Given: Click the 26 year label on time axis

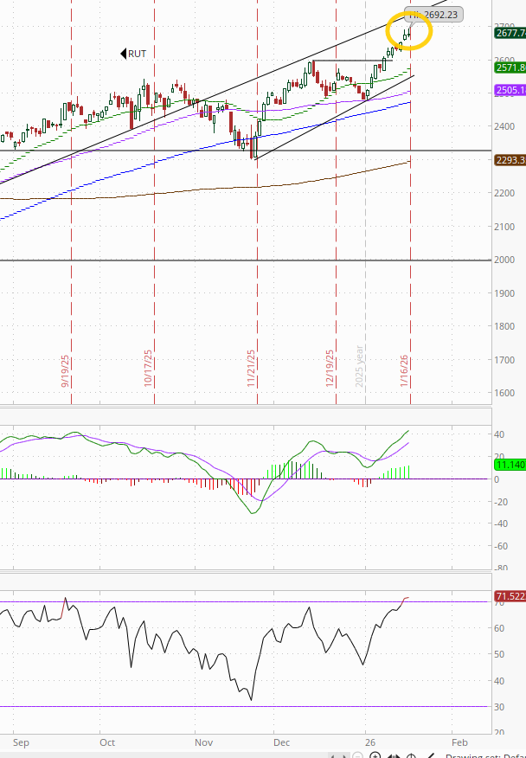Looking at the screenshot, I should tap(370, 742).
